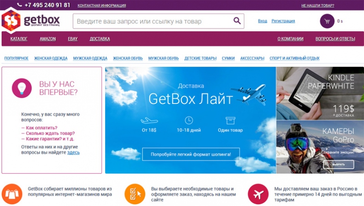Click the КОНТАКТНАЯ ИНФОРМАЦИЯ link
Viewport: 364px width, 206px height.
[x=102, y=6]
